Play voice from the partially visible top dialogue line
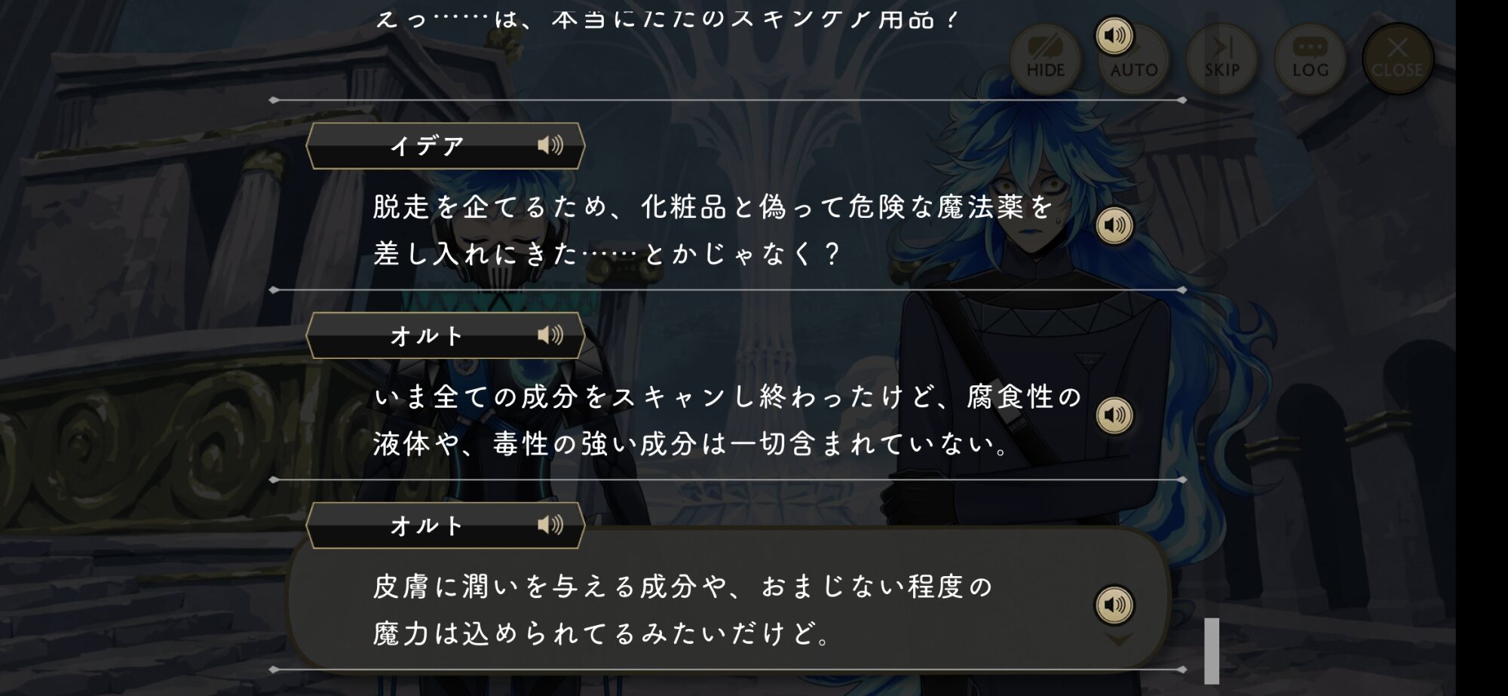 coord(1114,35)
